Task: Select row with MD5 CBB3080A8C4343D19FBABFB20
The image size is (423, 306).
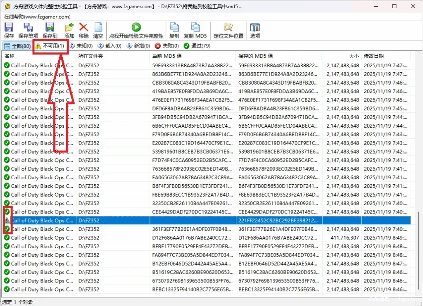Action: 207,83
